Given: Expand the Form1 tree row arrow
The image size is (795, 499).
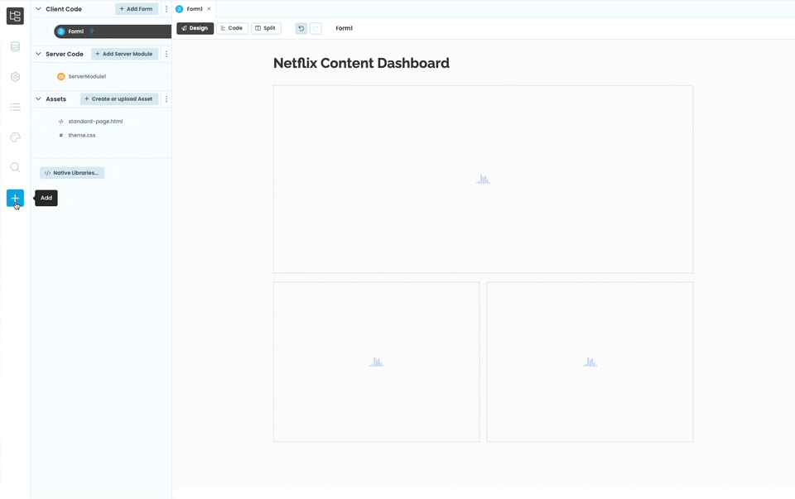Looking at the screenshot, I should [47, 31].
